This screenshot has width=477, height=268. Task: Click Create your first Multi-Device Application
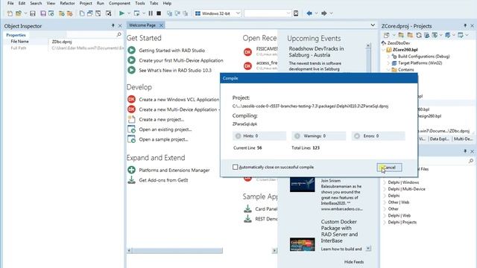pyautogui.click(x=181, y=60)
